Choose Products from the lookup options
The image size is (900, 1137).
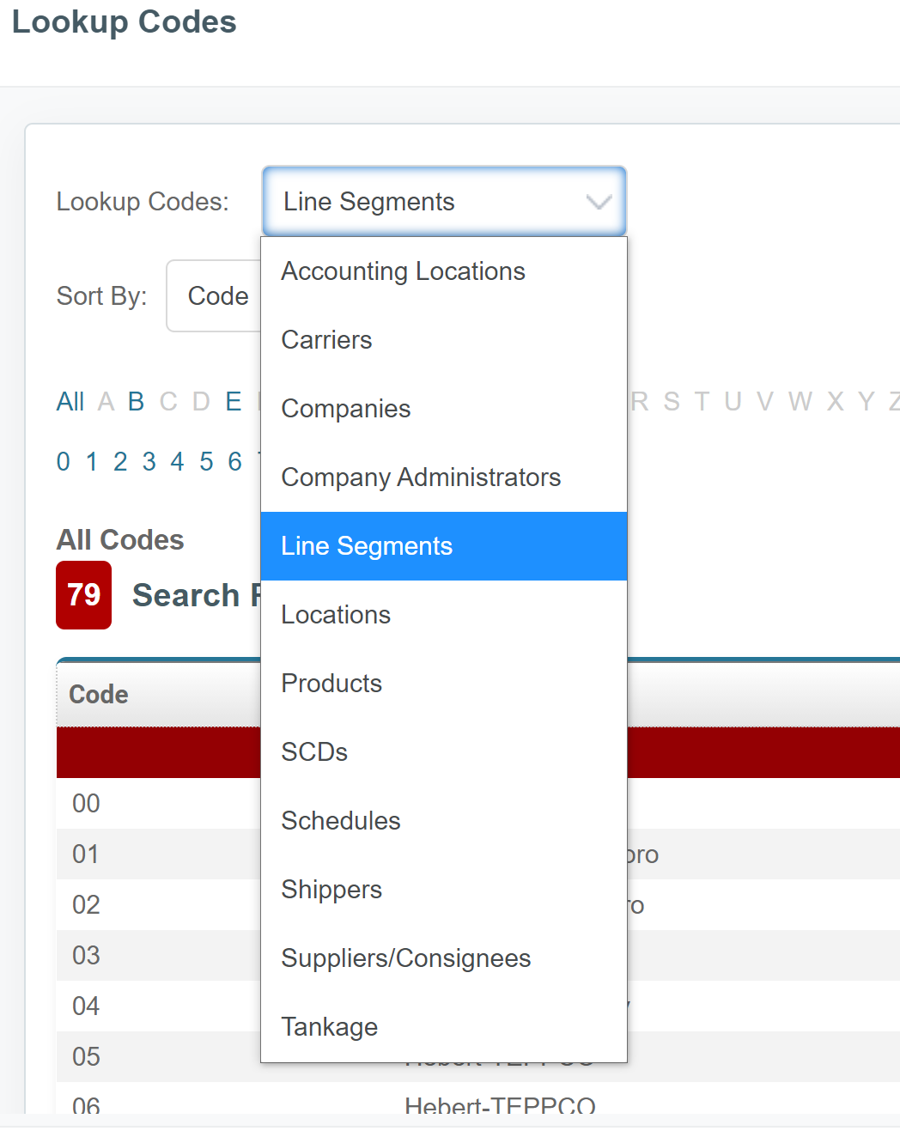[x=331, y=683]
